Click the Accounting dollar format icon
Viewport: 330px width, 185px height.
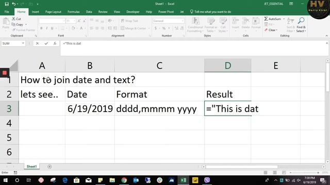pyautogui.click(x=156, y=28)
